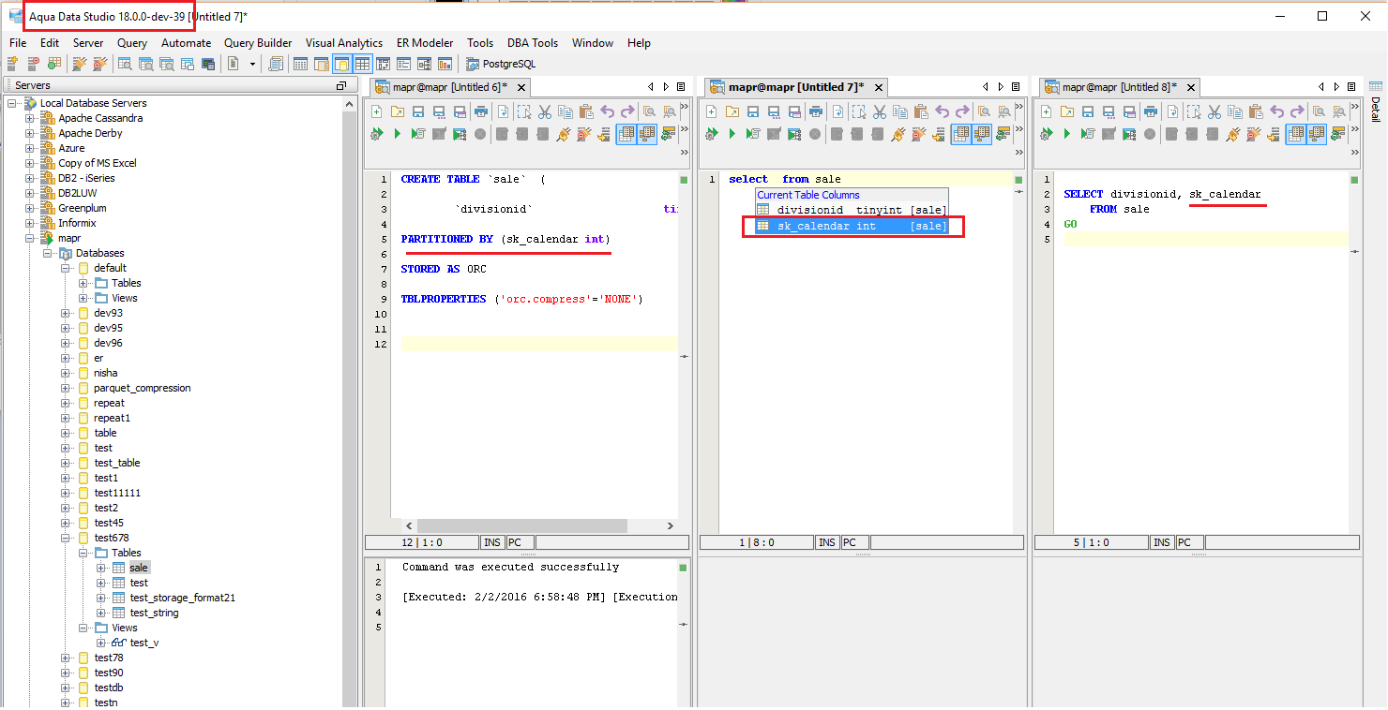Click Open folder icon in Untitled 8 toolbar
This screenshot has width=1388, height=710.
point(1068,111)
